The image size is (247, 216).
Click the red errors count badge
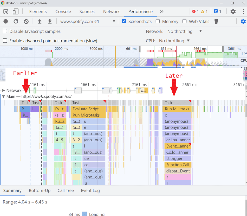[x=195, y=11]
